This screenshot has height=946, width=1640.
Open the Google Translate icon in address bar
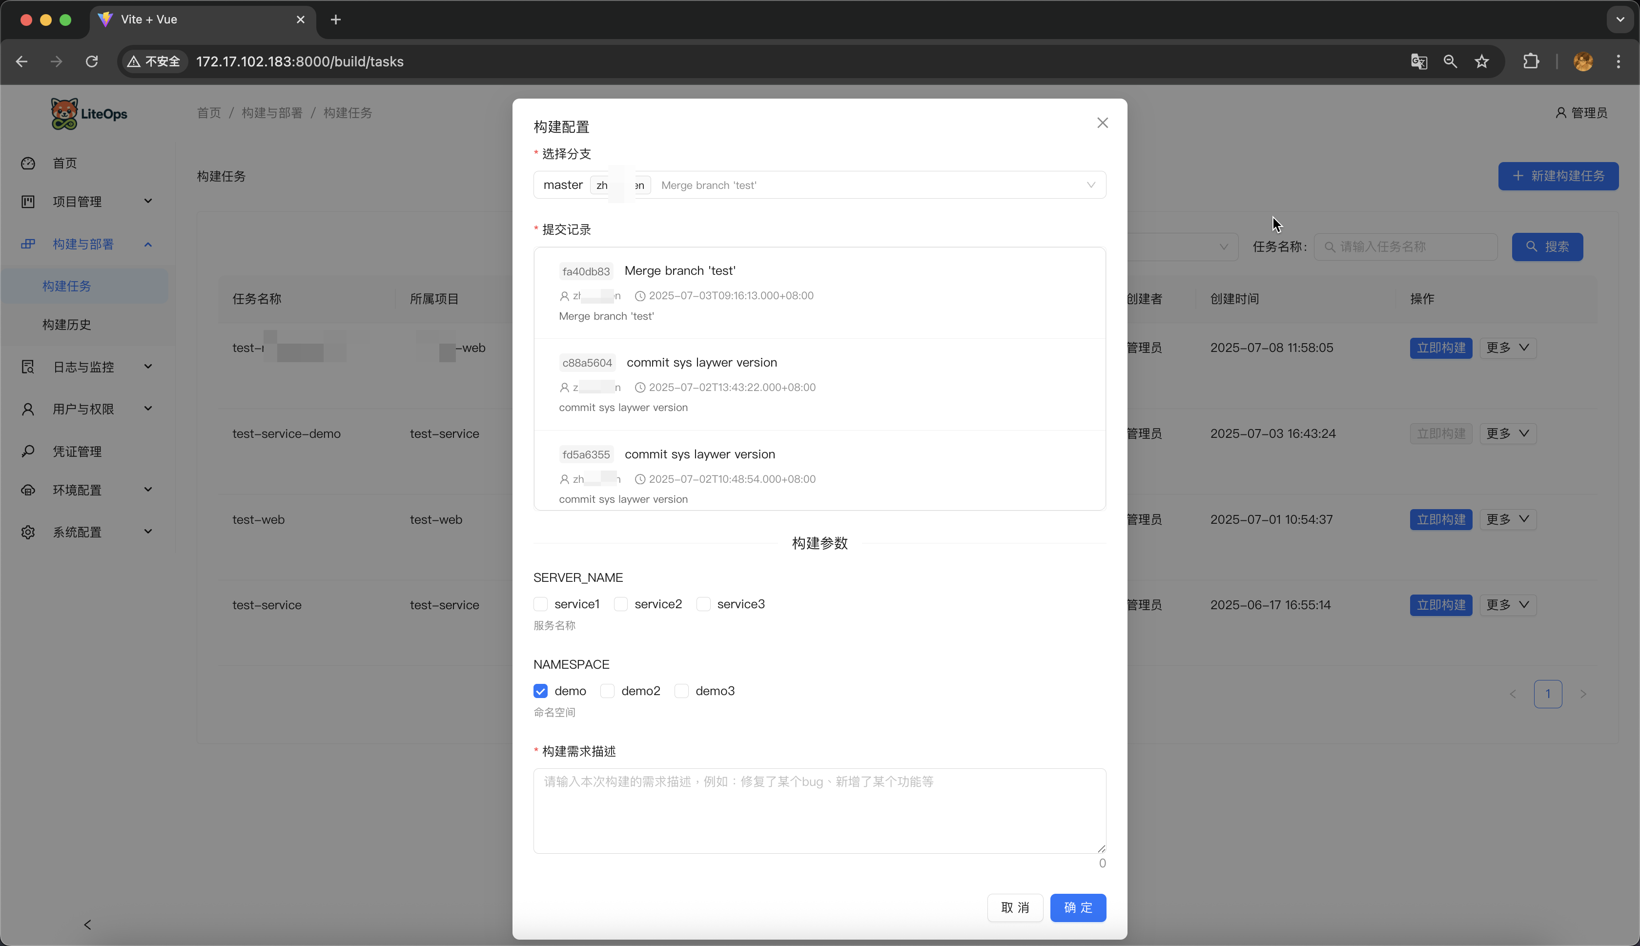pos(1418,61)
